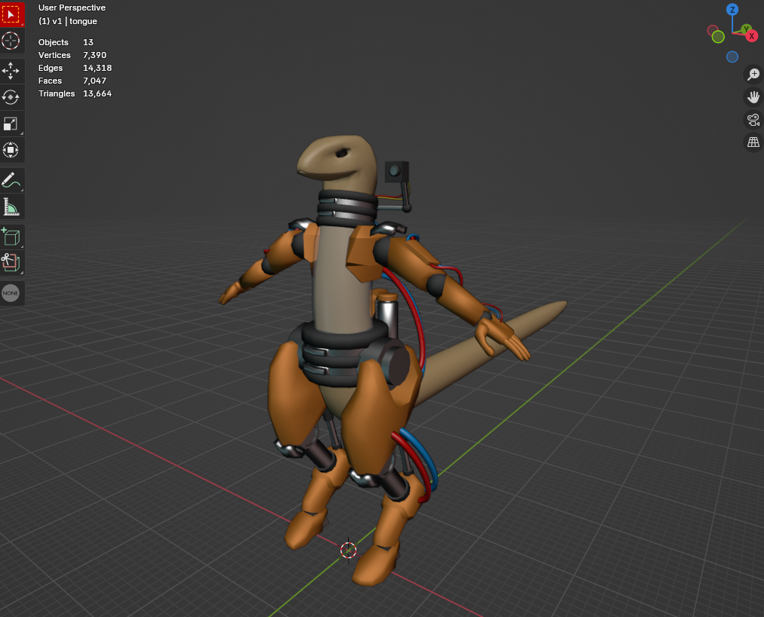The width and height of the screenshot is (764, 617).
Task: Select the small camera box behind the head
Action: [x=396, y=172]
